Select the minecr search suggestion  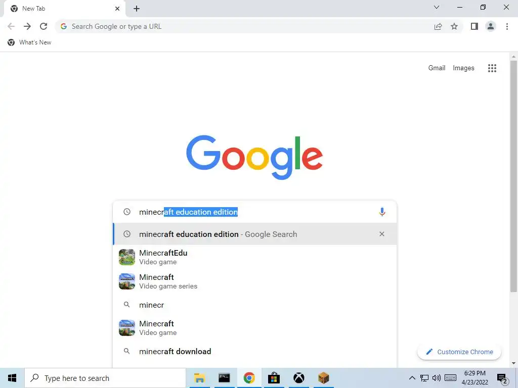[255, 305]
